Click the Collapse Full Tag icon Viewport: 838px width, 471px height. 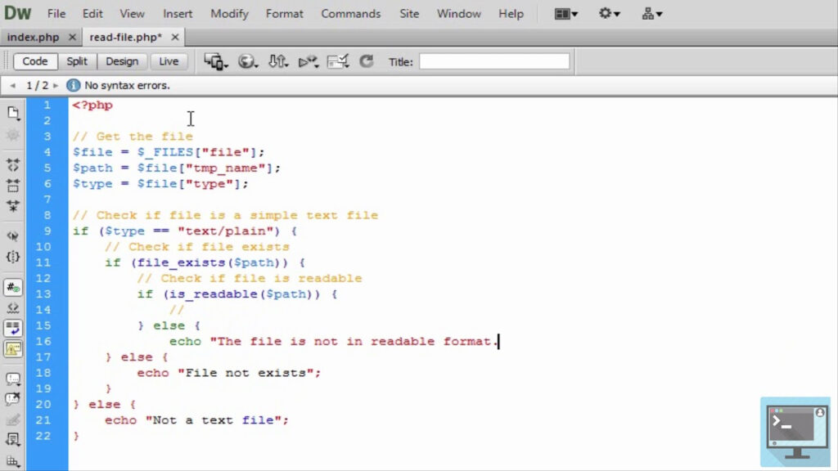[x=13, y=164]
